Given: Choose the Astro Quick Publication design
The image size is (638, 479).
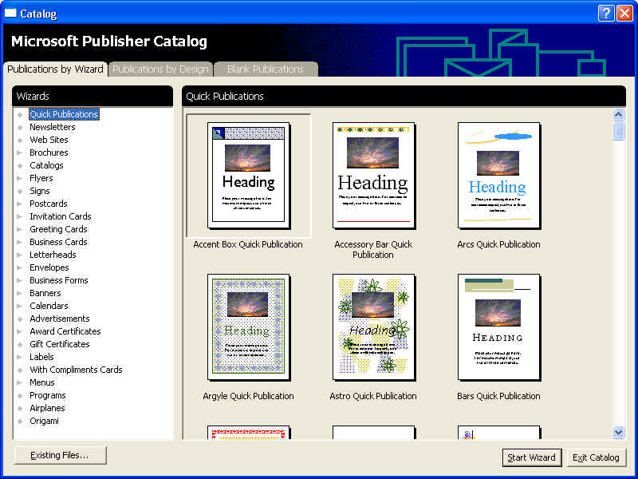Looking at the screenshot, I should tap(373, 327).
